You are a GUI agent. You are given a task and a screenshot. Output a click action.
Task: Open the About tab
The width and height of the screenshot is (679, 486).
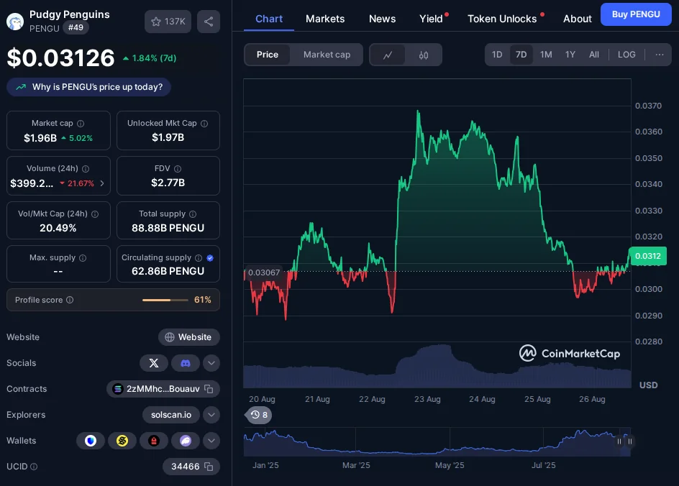pyautogui.click(x=578, y=19)
